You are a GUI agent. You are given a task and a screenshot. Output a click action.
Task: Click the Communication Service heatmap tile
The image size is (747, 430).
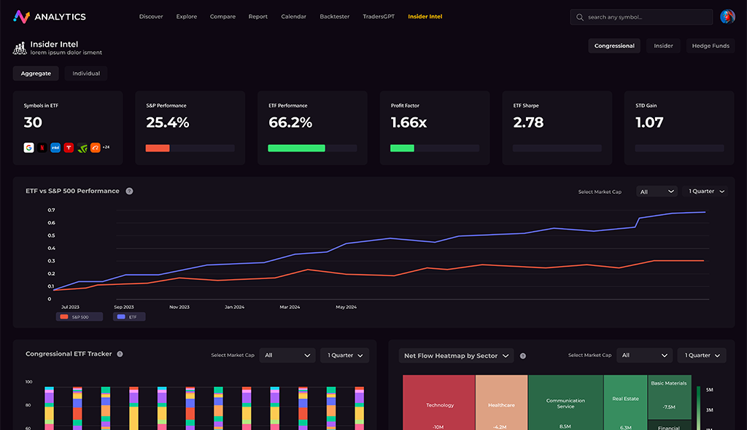point(565,402)
